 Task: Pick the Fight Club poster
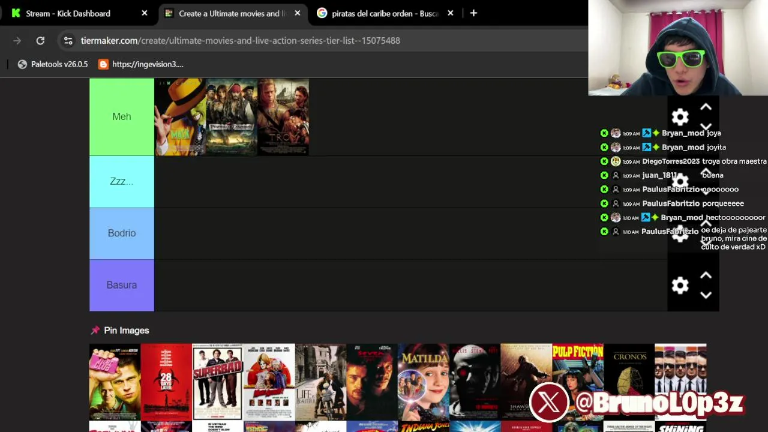pyautogui.click(x=115, y=382)
